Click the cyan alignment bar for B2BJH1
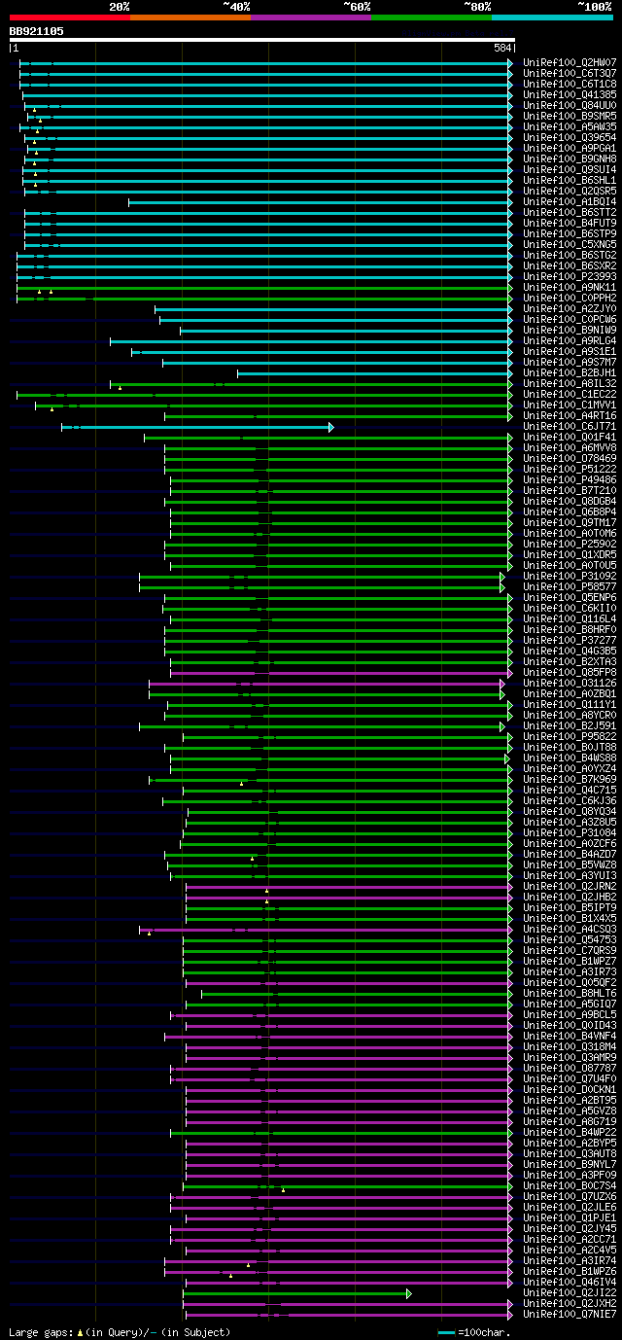The width and height of the screenshot is (622, 1340). click(375, 373)
